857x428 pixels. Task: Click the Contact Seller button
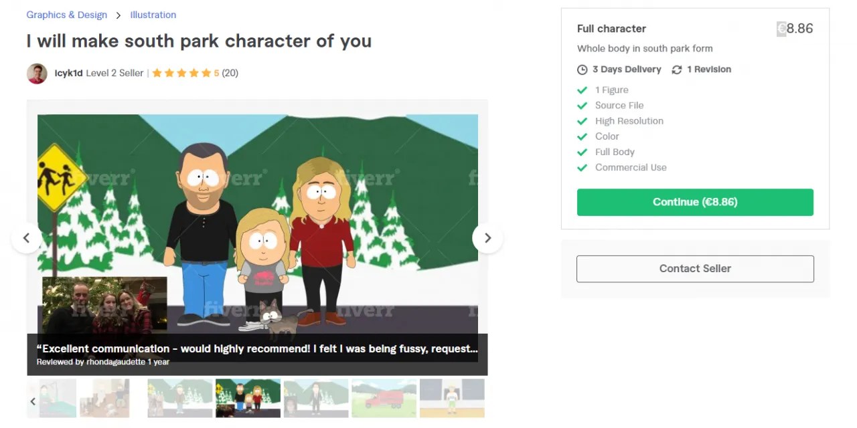point(695,268)
